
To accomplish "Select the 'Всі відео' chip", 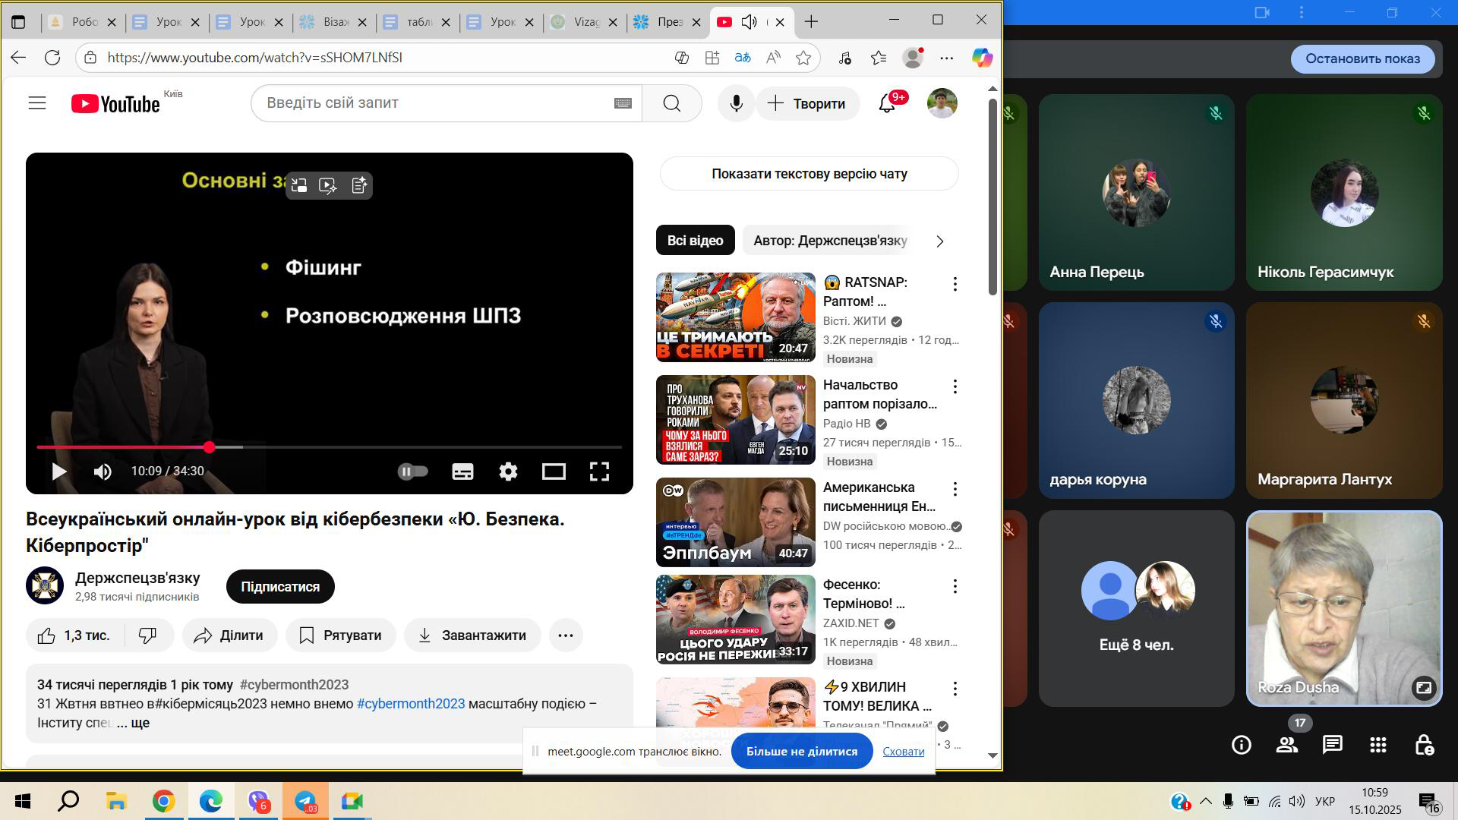I will [x=695, y=241].
